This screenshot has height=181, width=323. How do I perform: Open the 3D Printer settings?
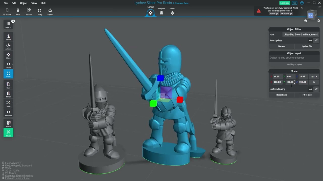pyautogui.click(x=7, y=12)
